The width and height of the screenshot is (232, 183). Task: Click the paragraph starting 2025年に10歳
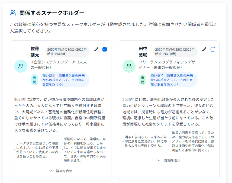coord(168,112)
